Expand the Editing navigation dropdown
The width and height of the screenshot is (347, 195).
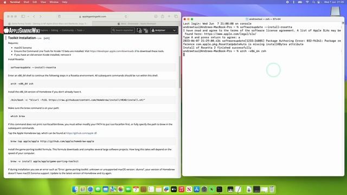(x=55, y=30)
